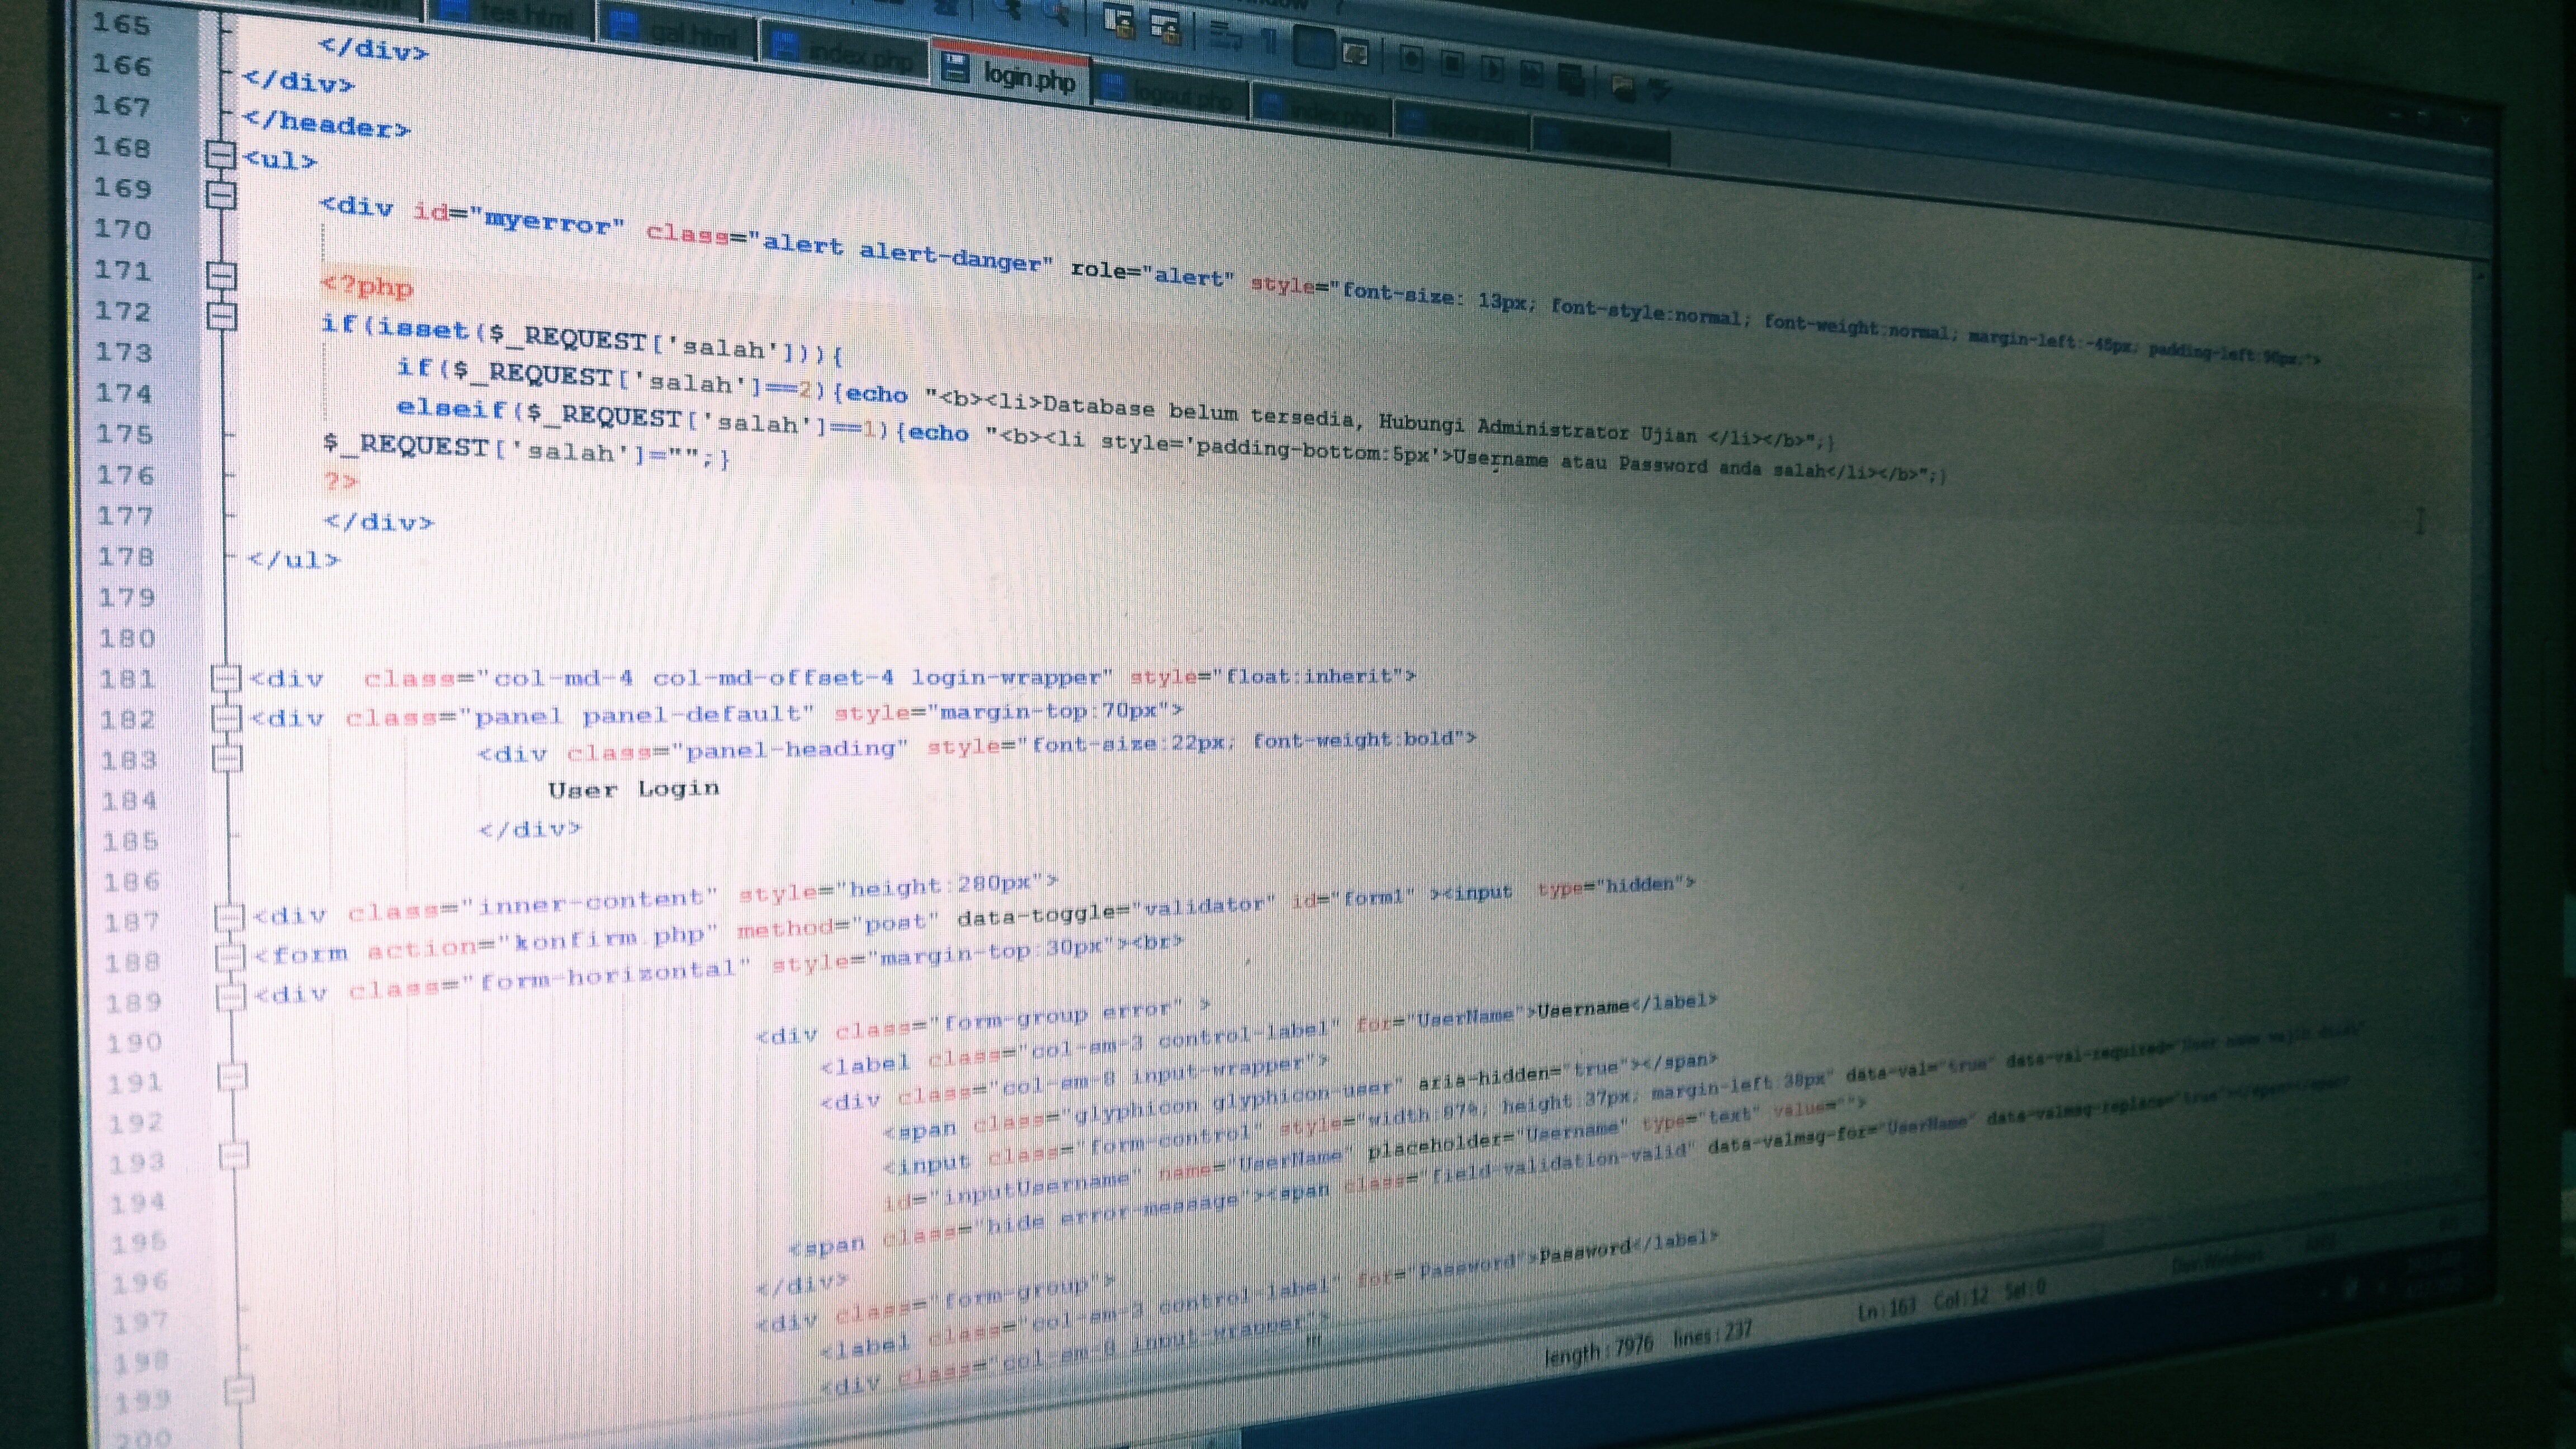Click 'Col : 12' status bar entry

(x=1961, y=1299)
